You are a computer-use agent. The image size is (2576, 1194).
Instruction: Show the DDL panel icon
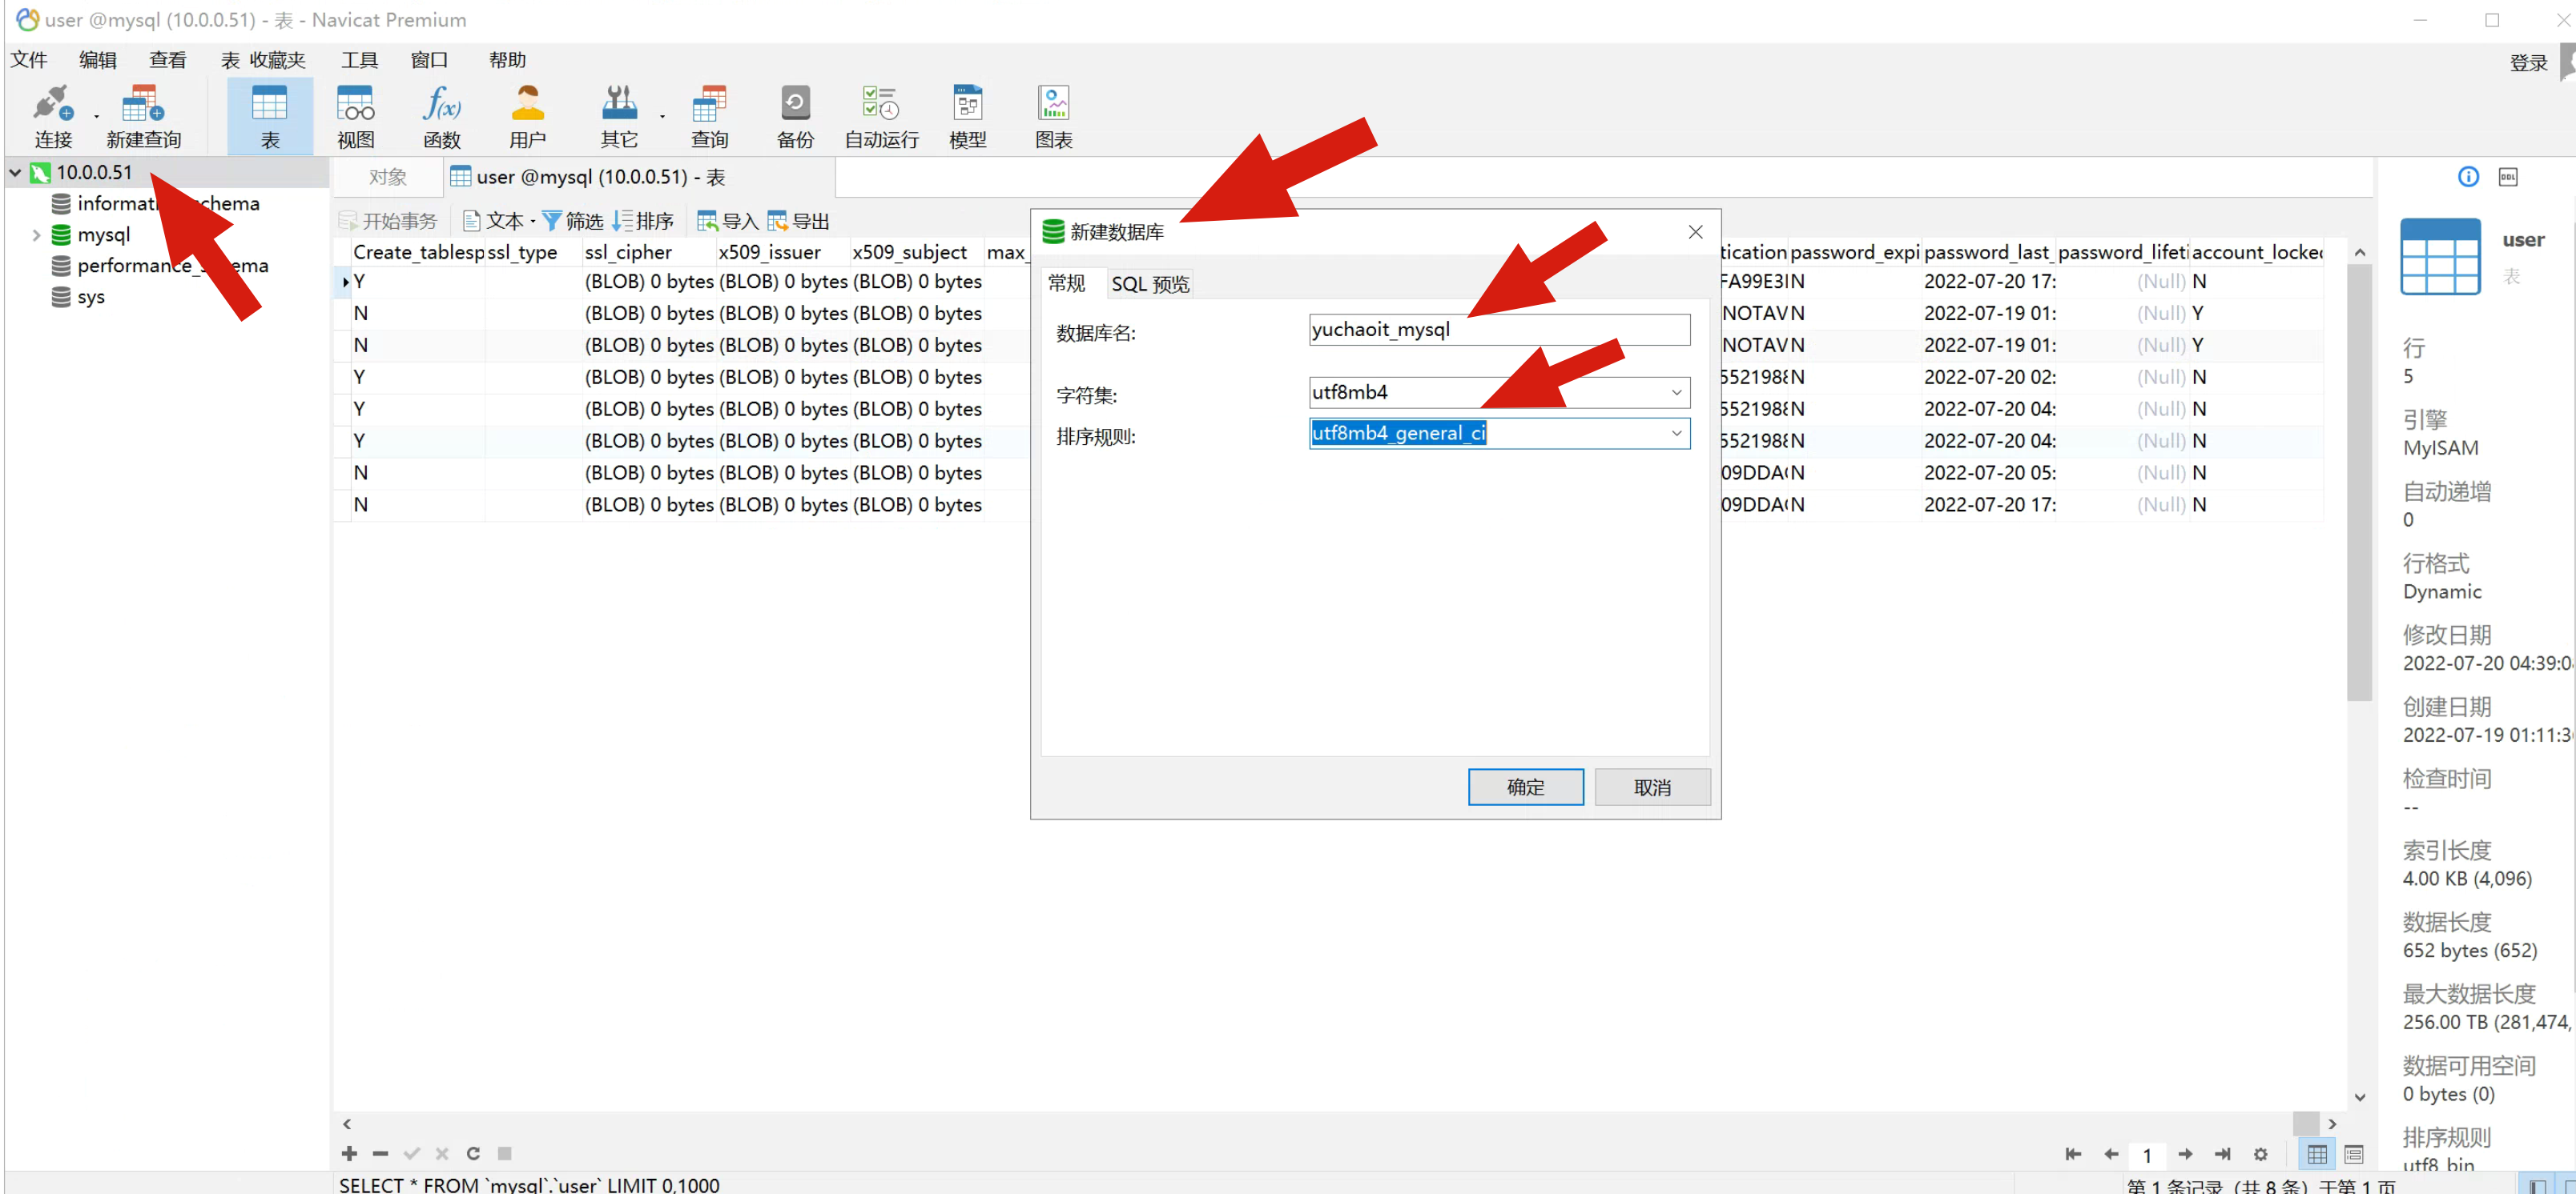[x=2507, y=177]
